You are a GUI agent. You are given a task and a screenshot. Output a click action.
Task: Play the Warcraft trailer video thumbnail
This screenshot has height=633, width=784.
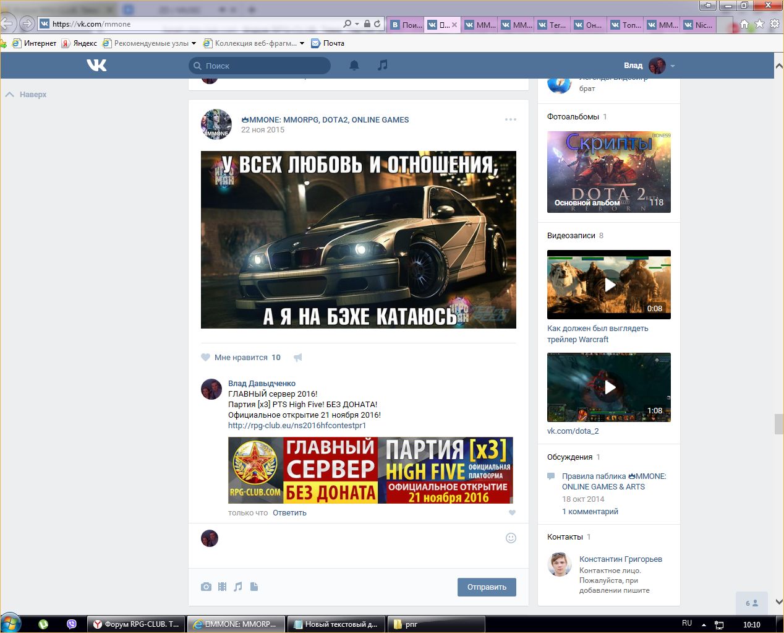click(609, 285)
